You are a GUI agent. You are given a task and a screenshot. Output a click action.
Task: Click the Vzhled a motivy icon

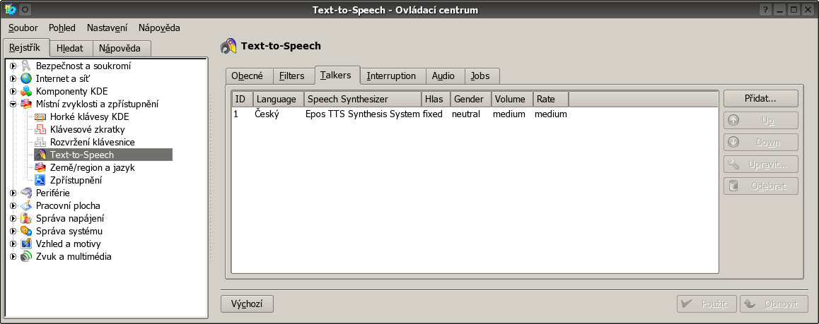tap(26, 244)
